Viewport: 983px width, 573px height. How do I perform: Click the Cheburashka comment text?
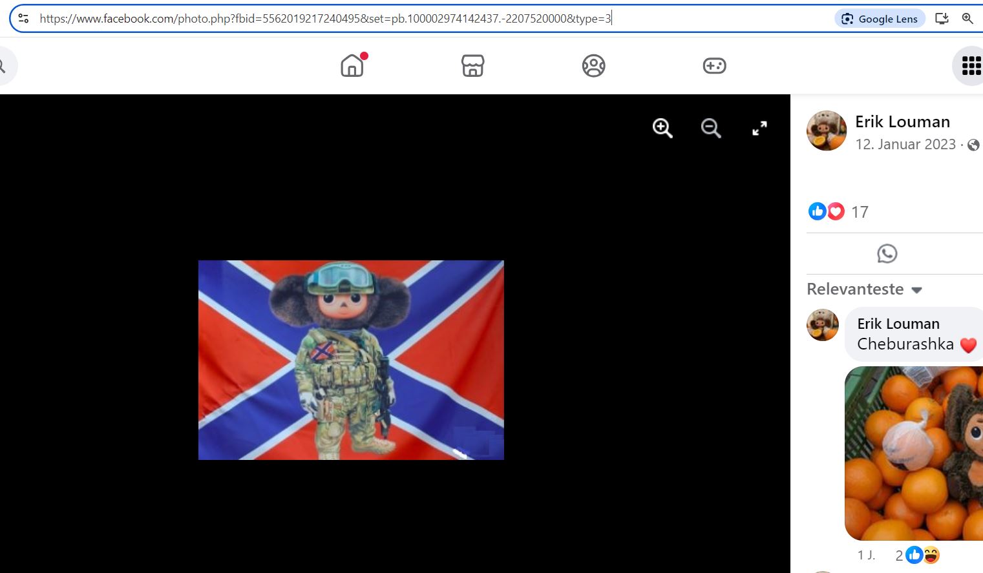pyautogui.click(x=905, y=344)
